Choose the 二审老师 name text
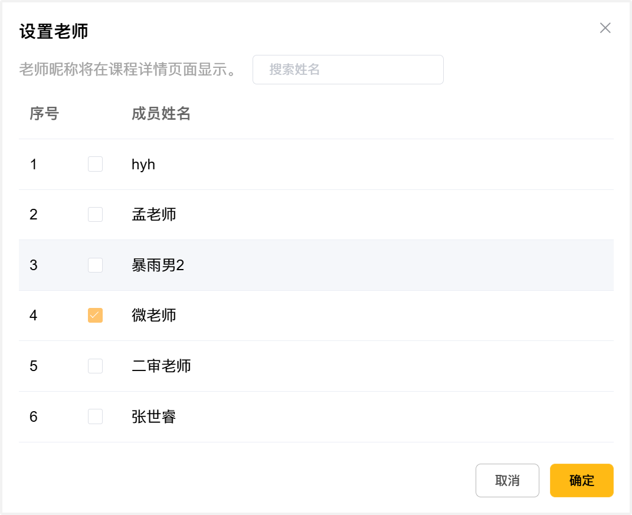The width and height of the screenshot is (632, 515). tap(161, 366)
